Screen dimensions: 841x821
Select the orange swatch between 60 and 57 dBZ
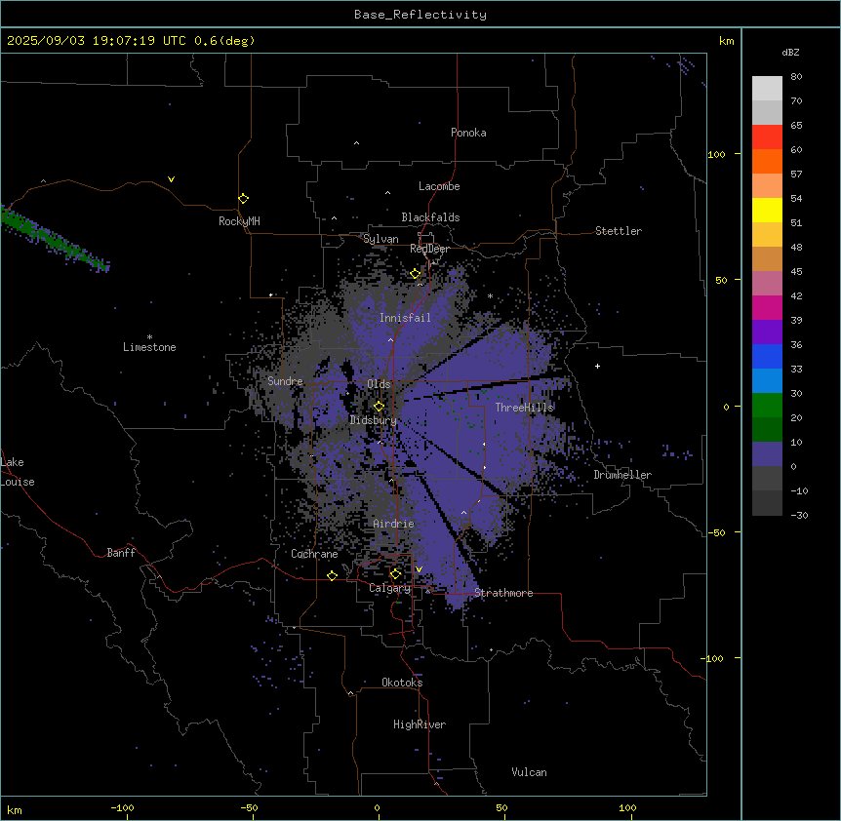click(767, 161)
